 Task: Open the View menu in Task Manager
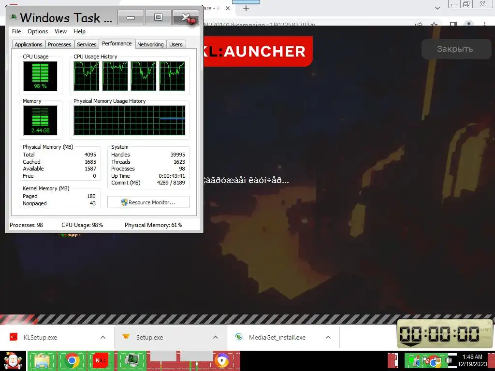pyautogui.click(x=60, y=31)
